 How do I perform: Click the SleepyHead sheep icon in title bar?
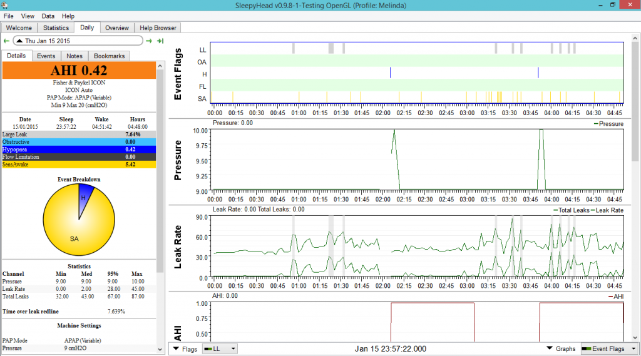pyautogui.click(x=5, y=4)
